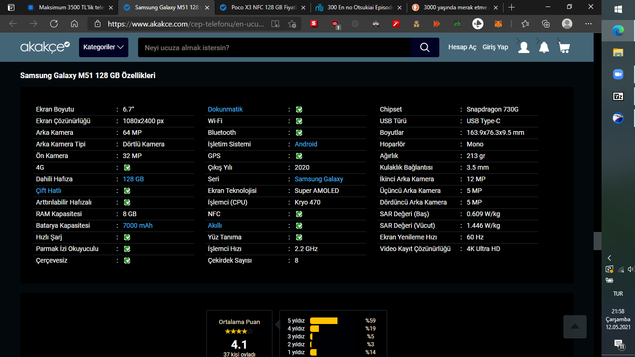635x357 pixels.
Task: Click the search field 'Neyi ucuza almak istersin?'
Action: [x=274, y=47]
